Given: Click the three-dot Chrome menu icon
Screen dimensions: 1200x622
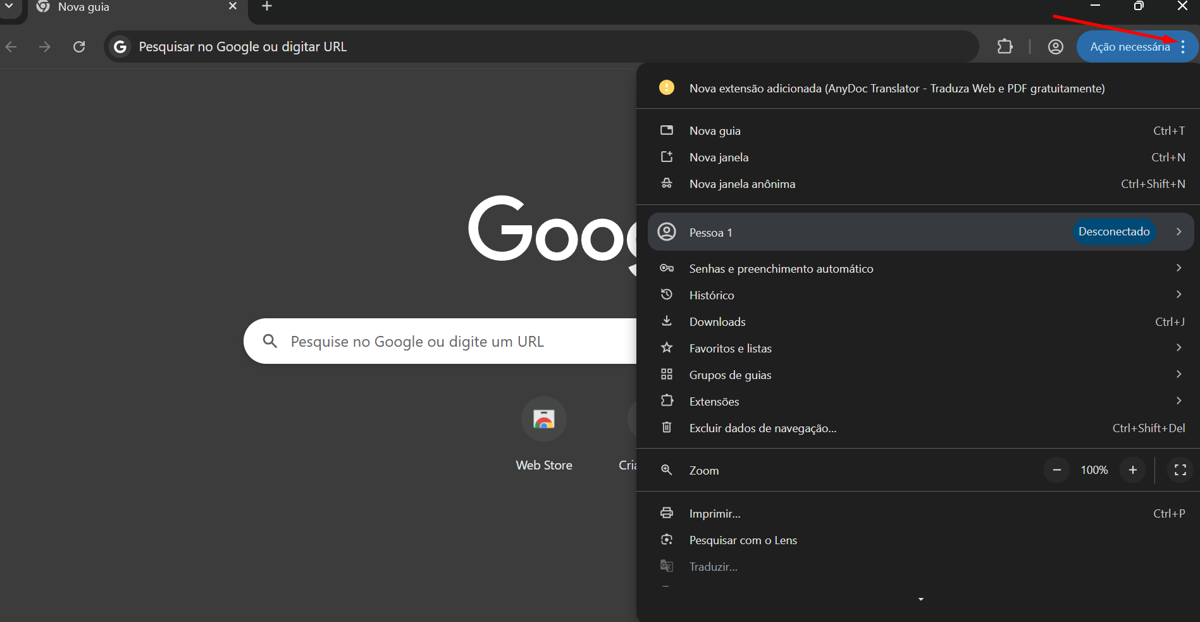Looking at the screenshot, I should click(x=1182, y=46).
